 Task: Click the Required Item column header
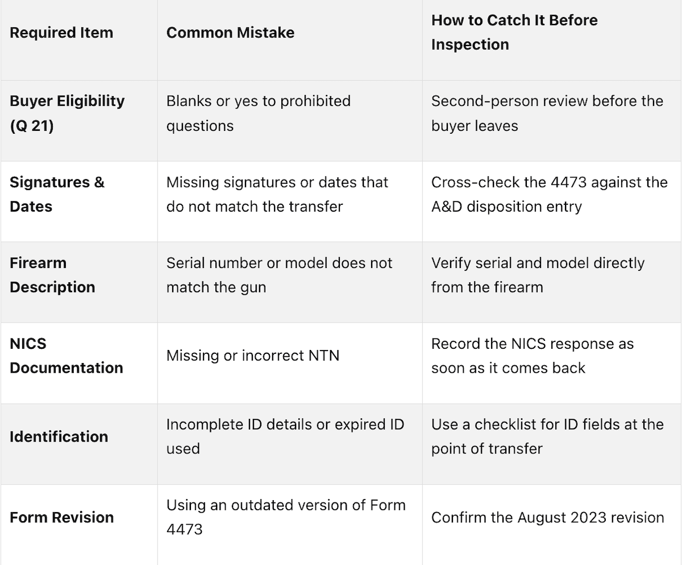pos(61,32)
